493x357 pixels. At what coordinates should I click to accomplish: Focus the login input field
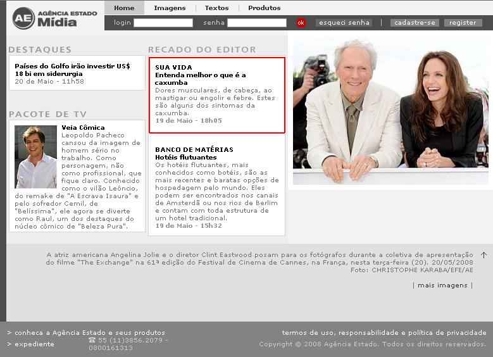click(x=163, y=23)
